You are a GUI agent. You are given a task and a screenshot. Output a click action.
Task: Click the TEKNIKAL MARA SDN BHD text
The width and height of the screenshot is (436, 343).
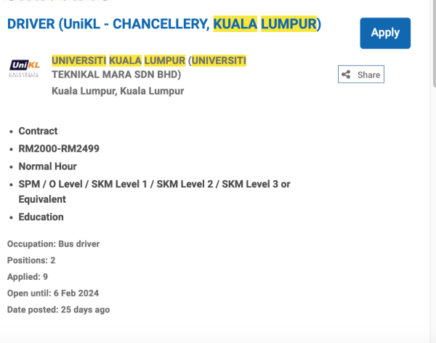[x=116, y=74]
